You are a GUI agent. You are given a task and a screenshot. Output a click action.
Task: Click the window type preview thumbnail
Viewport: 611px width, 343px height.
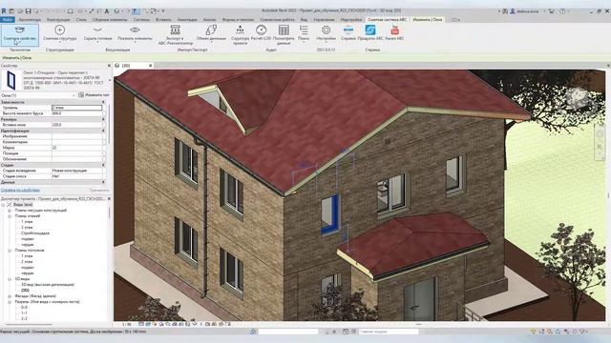(11, 80)
